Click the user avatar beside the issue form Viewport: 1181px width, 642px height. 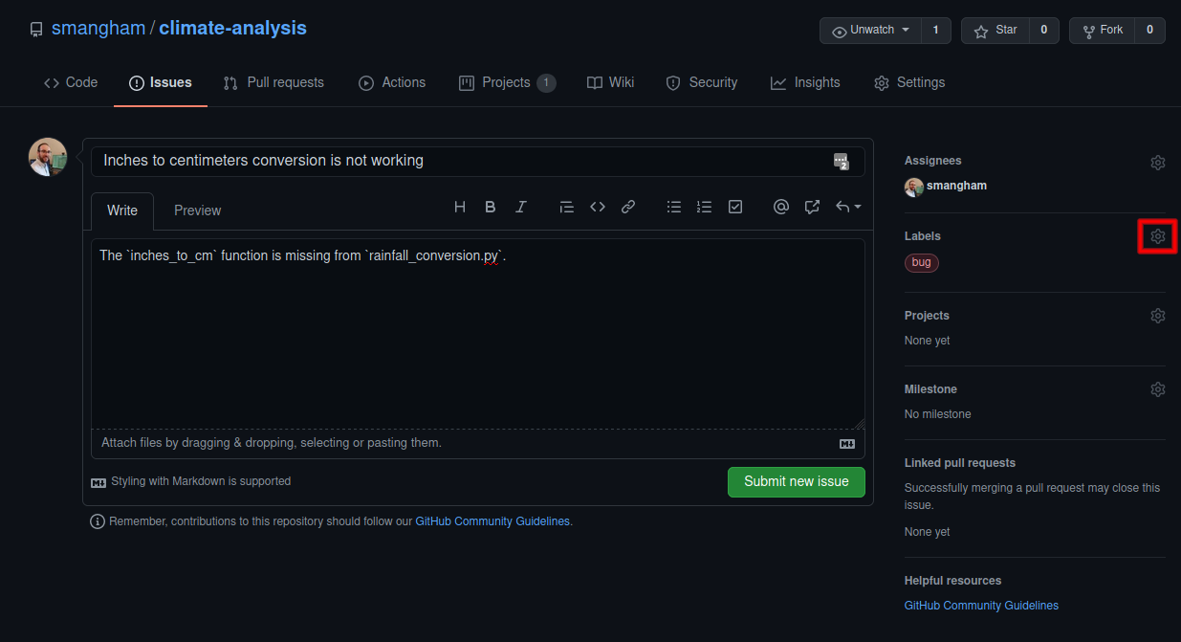(x=48, y=157)
